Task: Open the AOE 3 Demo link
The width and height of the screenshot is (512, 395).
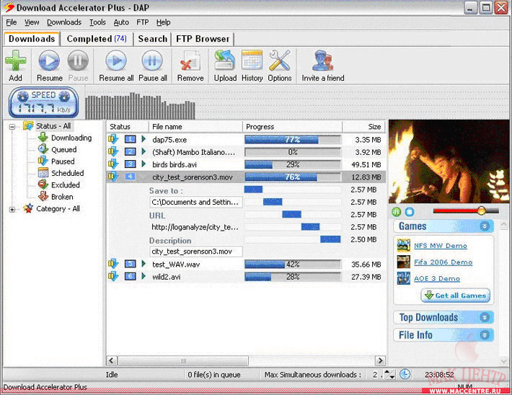Action: [x=437, y=279]
